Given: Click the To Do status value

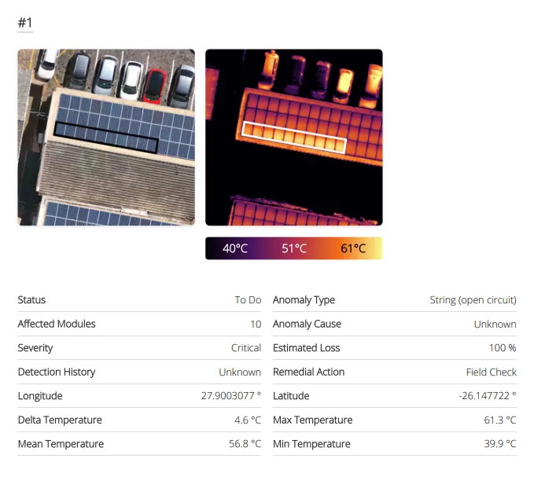Looking at the screenshot, I should (248, 300).
